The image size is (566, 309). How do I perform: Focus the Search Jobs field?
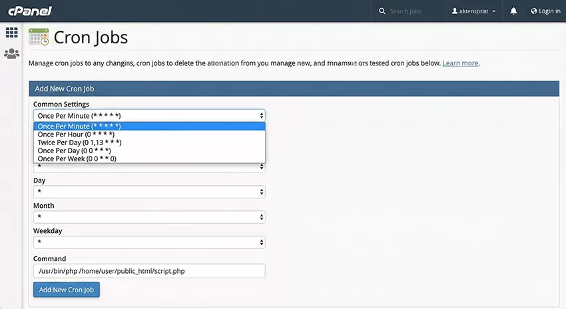(406, 11)
